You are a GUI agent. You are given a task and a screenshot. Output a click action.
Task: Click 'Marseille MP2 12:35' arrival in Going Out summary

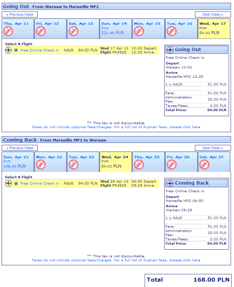(184, 77)
